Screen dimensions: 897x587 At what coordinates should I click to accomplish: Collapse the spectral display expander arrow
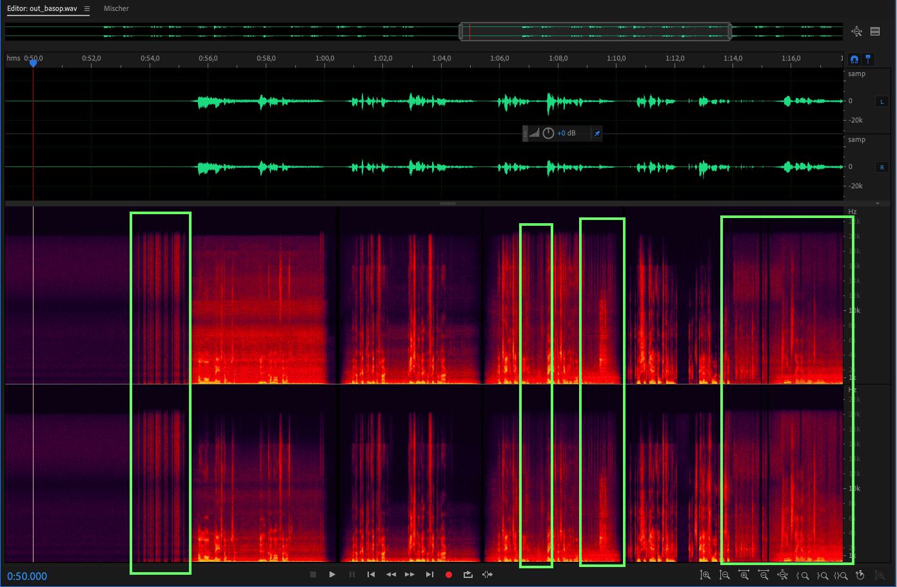(877, 204)
